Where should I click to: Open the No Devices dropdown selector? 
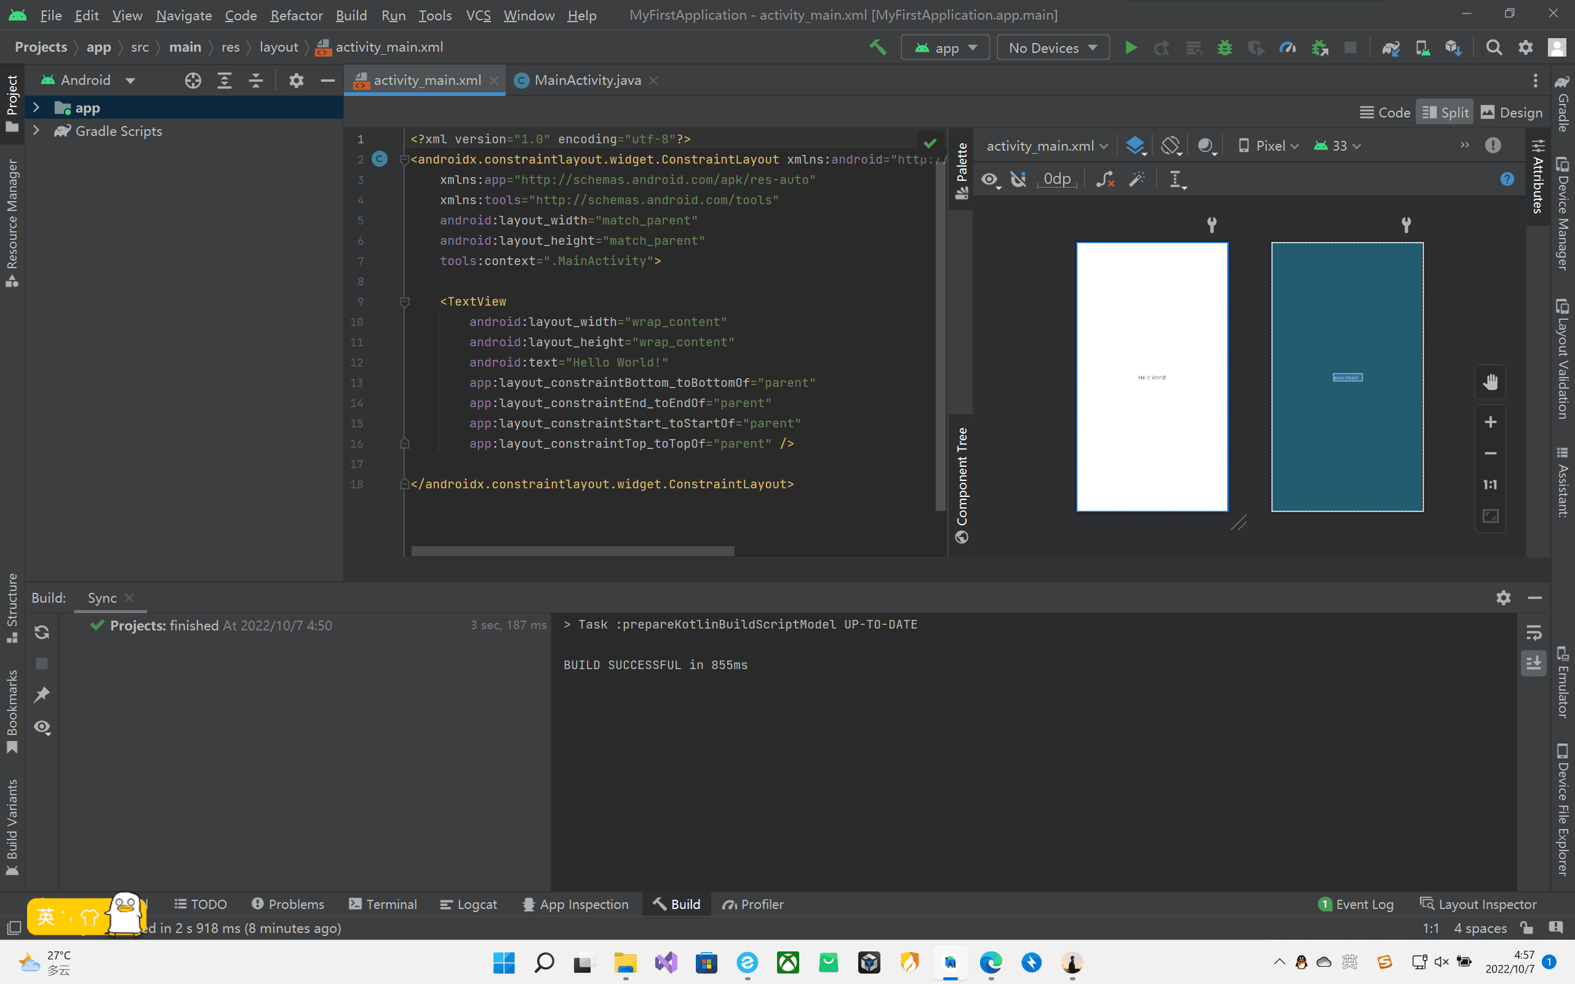(x=1050, y=47)
